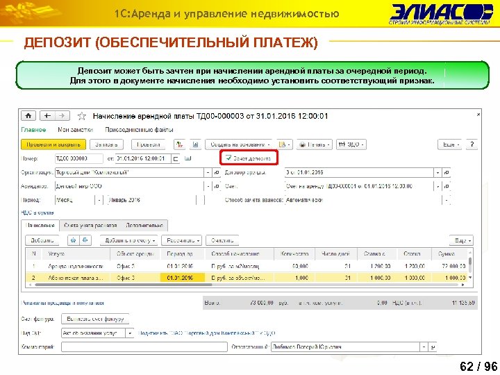The width and height of the screenshot is (500, 375).
Task: Open the top toolbar Еще menu
Action: tap(451, 144)
